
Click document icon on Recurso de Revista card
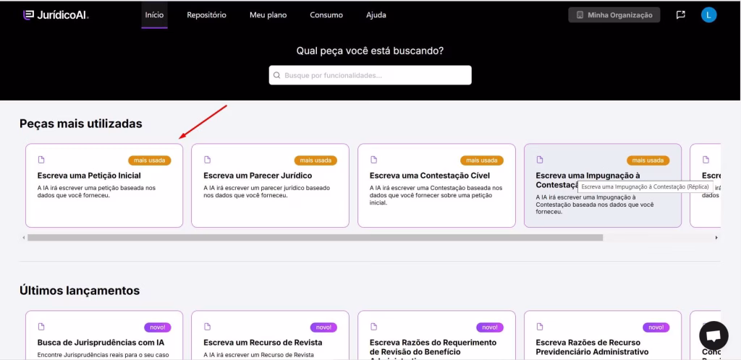pyautogui.click(x=207, y=327)
